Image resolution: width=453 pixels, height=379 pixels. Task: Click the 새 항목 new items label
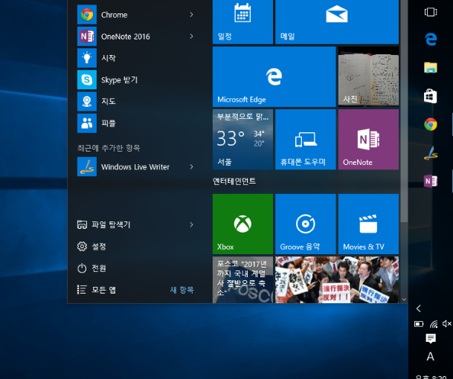182,290
